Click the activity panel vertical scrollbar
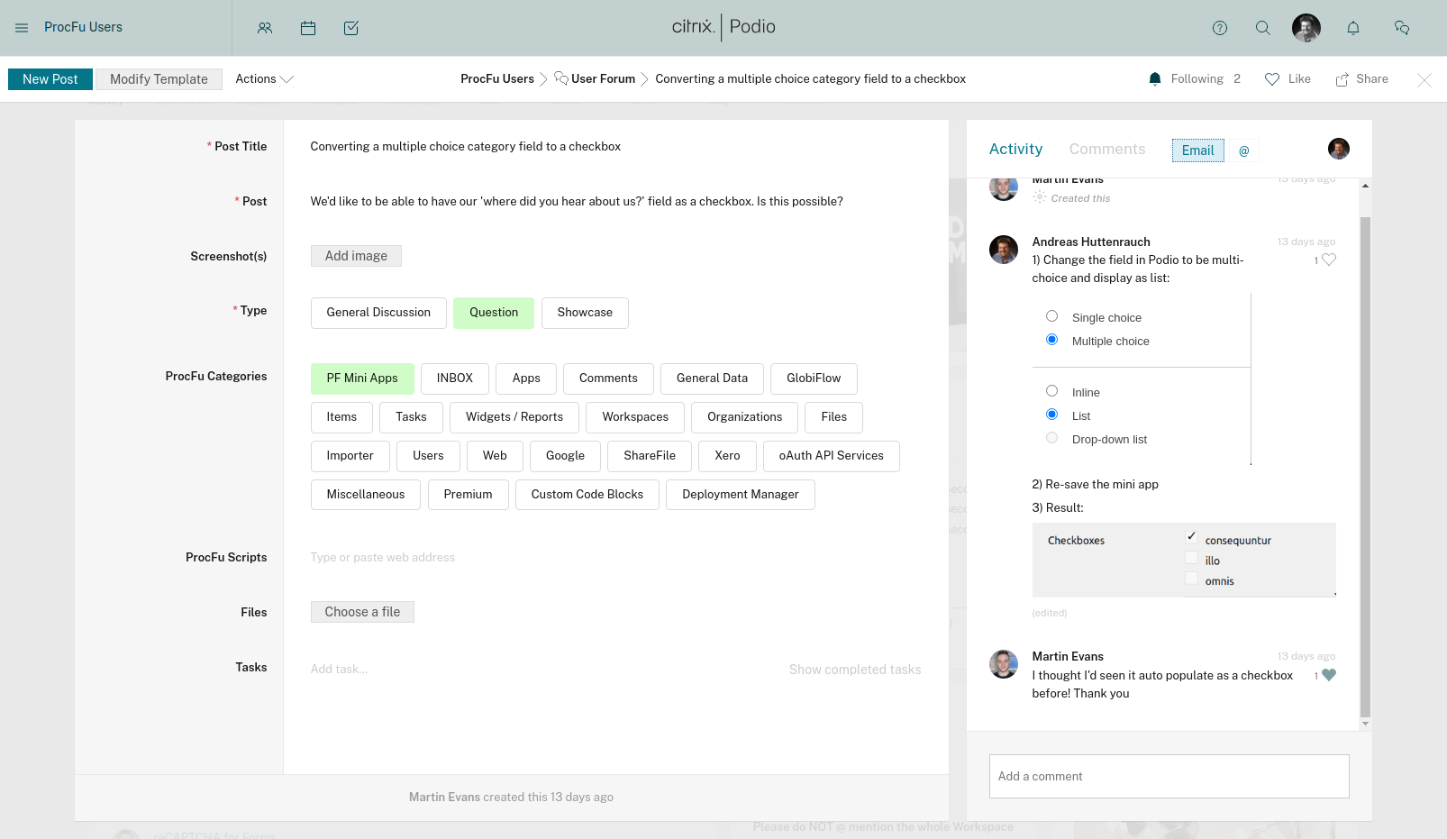Screen dimensions: 1447x839 (1365, 451)
